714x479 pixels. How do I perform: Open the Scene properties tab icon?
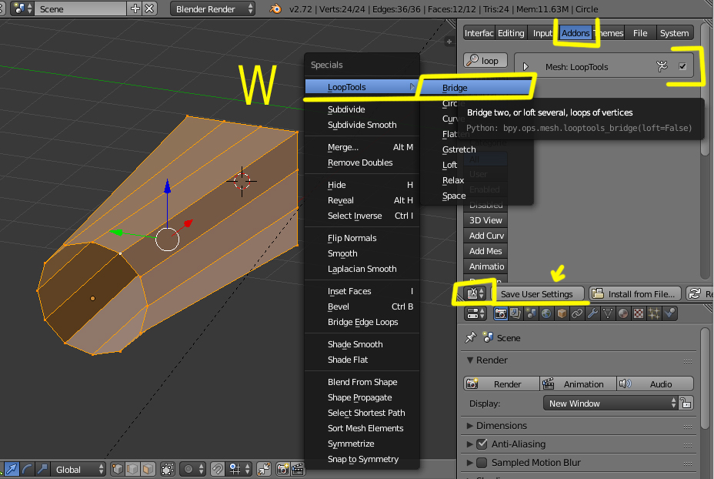[531, 313]
